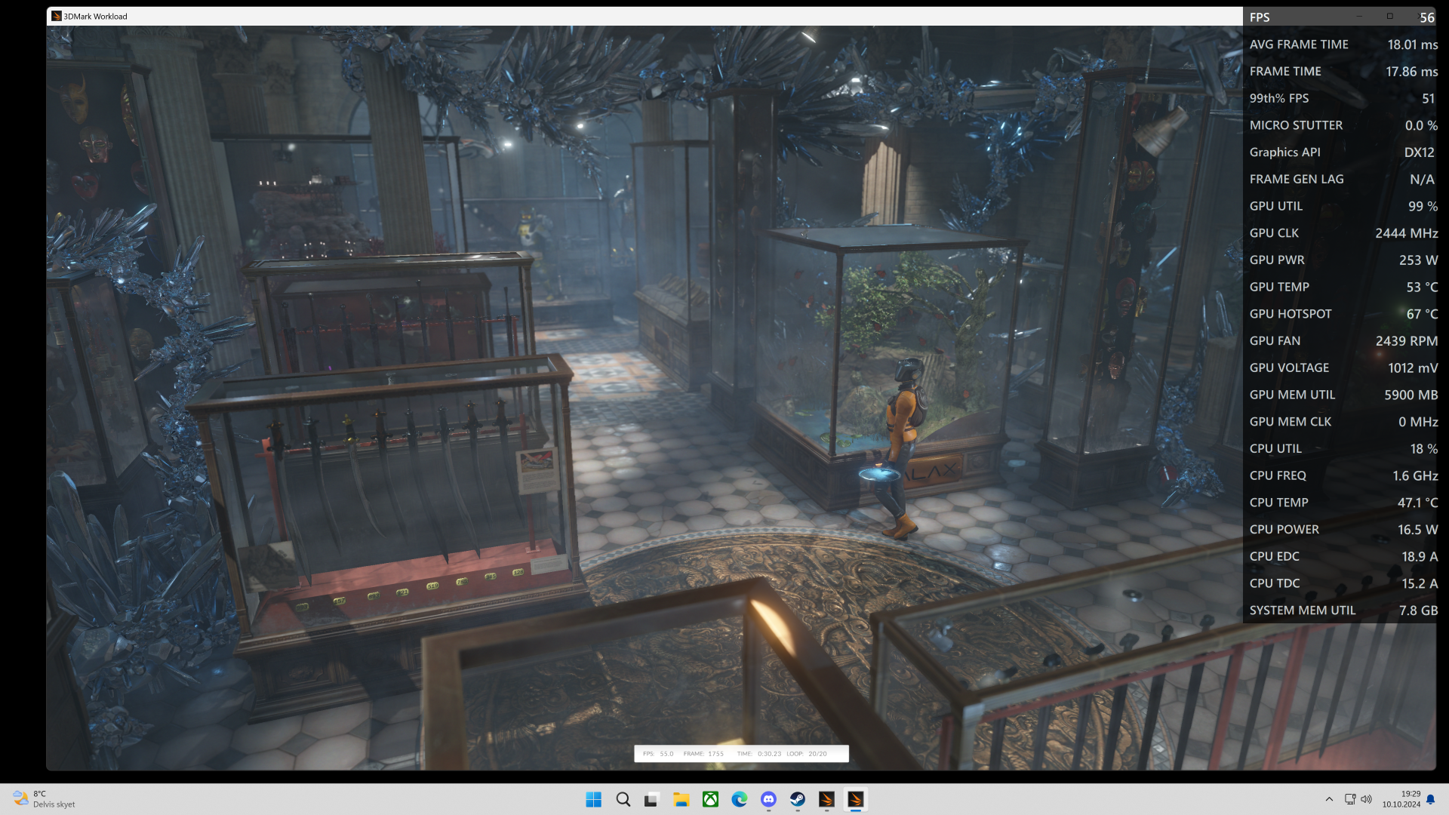Open calendar from the 19:29 clock
This screenshot has height=815, width=1449.
[1401, 799]
